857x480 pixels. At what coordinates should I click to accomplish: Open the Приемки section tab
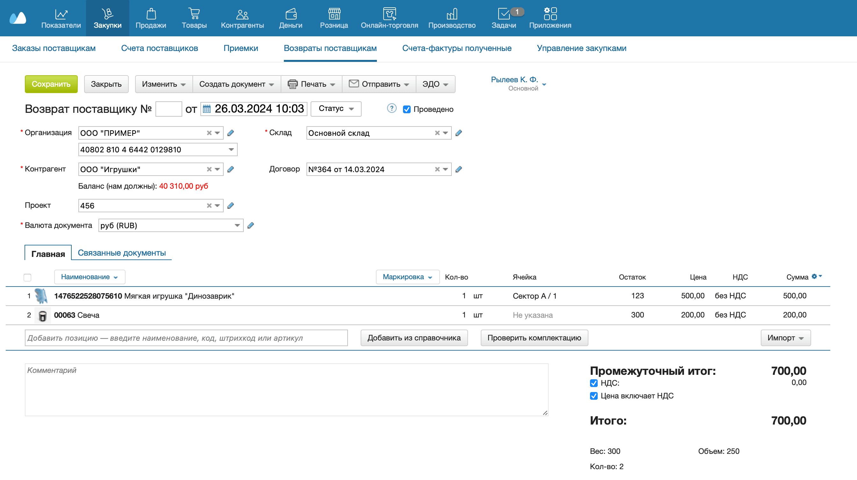click(x=241, y=48)
